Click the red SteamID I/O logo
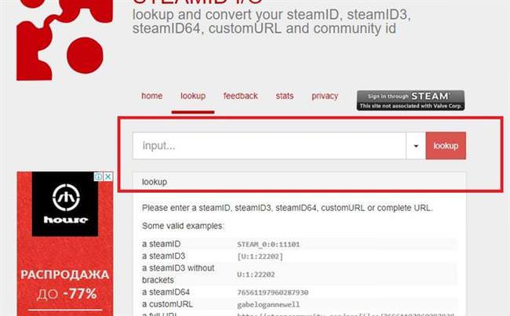The width and height of the screenshot is (510, 316). point(64,40)
